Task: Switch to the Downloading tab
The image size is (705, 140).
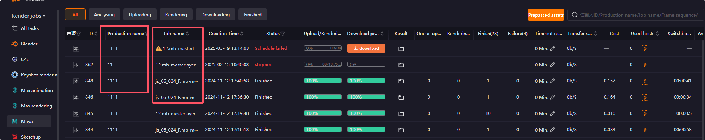Action: [215, 14]
